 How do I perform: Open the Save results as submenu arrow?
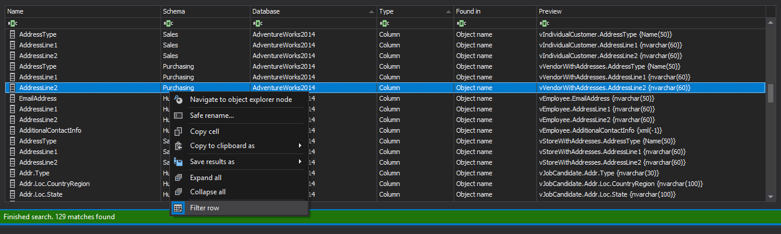click(300, 162)
